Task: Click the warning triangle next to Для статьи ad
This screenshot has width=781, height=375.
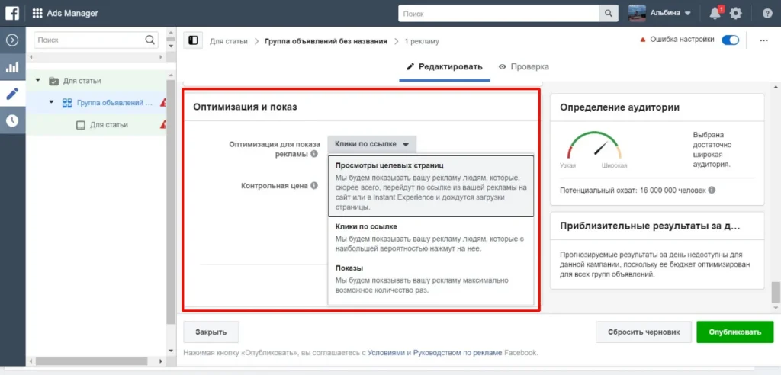Action: click(163, 124)
